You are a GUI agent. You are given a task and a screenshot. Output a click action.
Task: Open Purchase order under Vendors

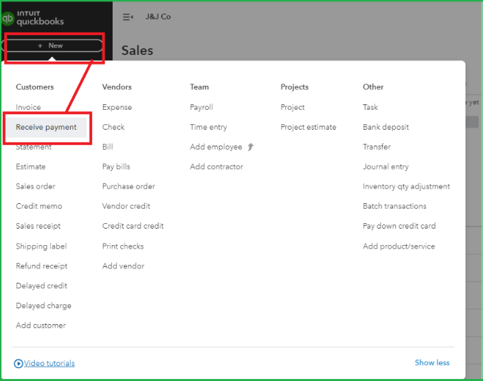pos(128,186)
